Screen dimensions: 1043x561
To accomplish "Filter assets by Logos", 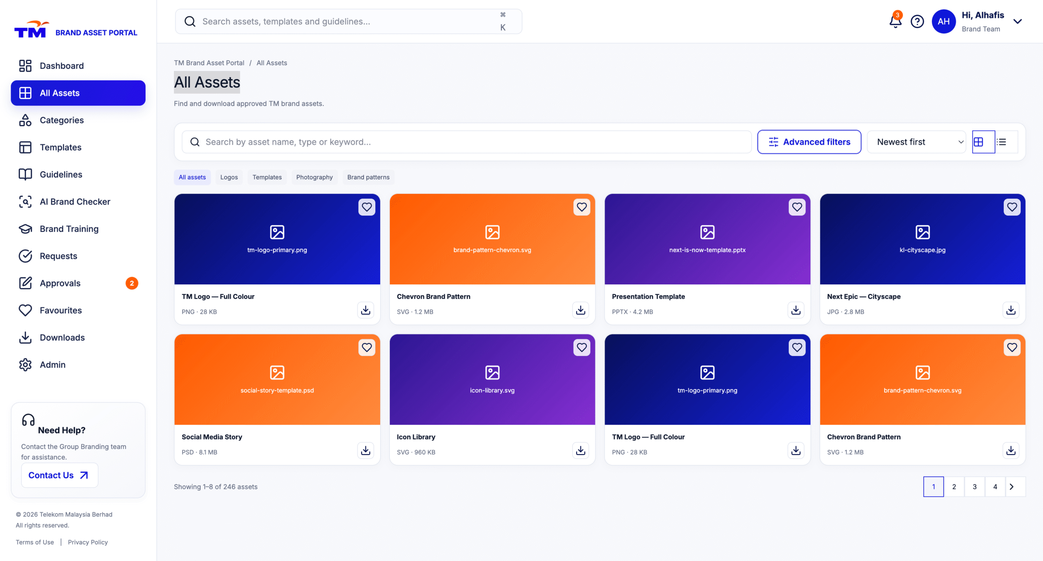I will tap(229, 177).
